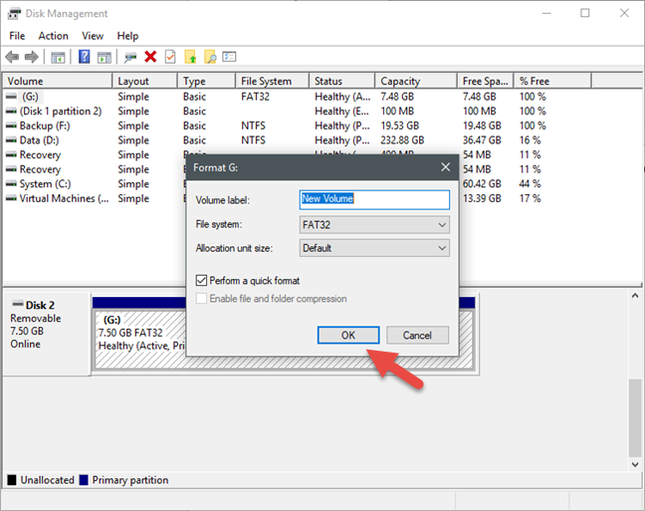Viewport: 645px width, 511px height.
Task: Open the blue Help toolbar icon
Action: coord(84,57)
